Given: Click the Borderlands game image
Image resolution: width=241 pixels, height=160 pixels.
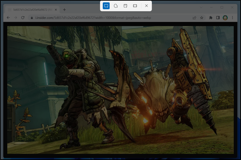Looking at the screenshot, I should tap(120, 90).
